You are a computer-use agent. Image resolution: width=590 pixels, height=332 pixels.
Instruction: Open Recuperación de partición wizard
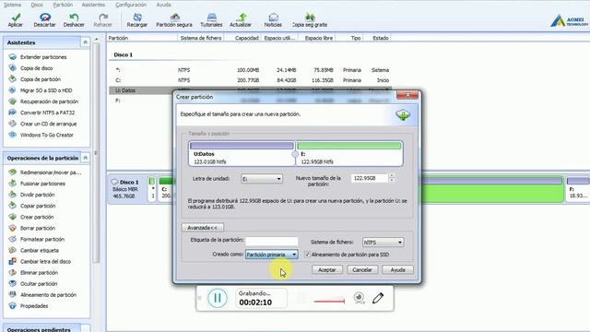[49, 101]
